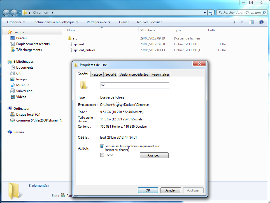Click the Help question mark icon

pyautogui.click(x=261, y=22)
